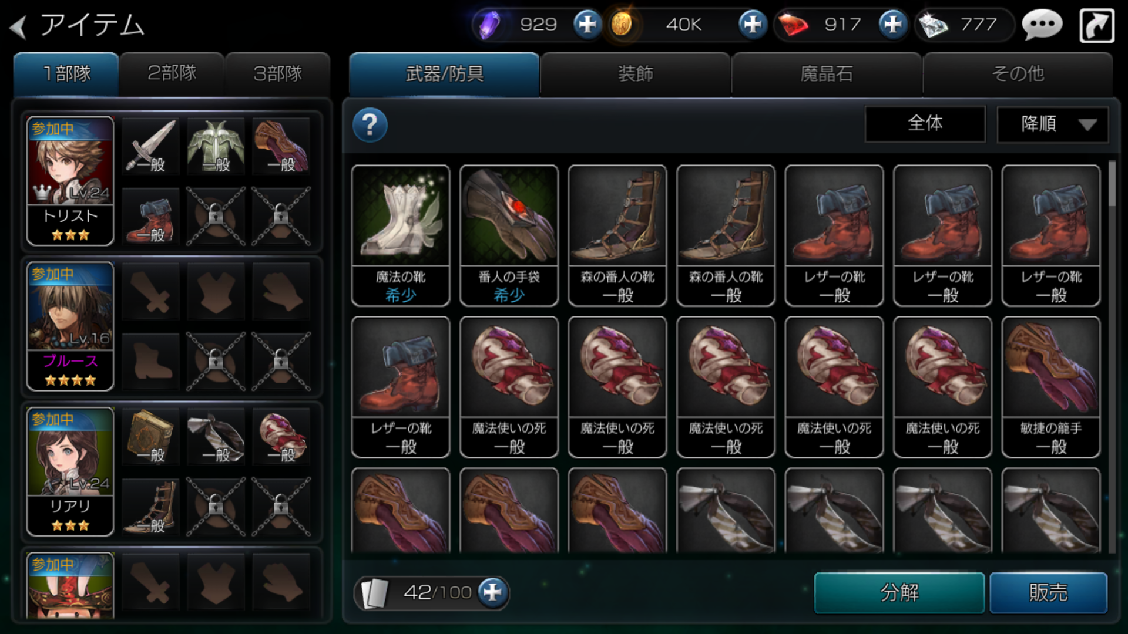Open the chat speech bubble icon
Viewport: 1128px width, 634px height.
tap(1042, 25)
